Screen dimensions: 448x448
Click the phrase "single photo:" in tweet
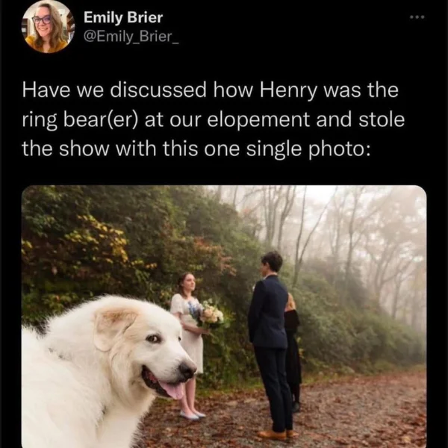pyautogui.click(x=308, y=149)
